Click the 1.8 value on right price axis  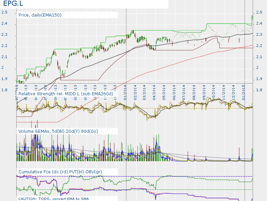(259, 90)
